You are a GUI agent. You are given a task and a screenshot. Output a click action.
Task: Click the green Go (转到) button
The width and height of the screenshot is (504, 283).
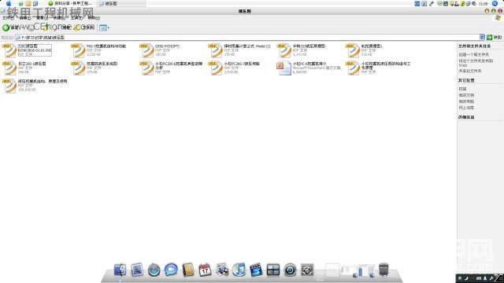pos(494,38)
